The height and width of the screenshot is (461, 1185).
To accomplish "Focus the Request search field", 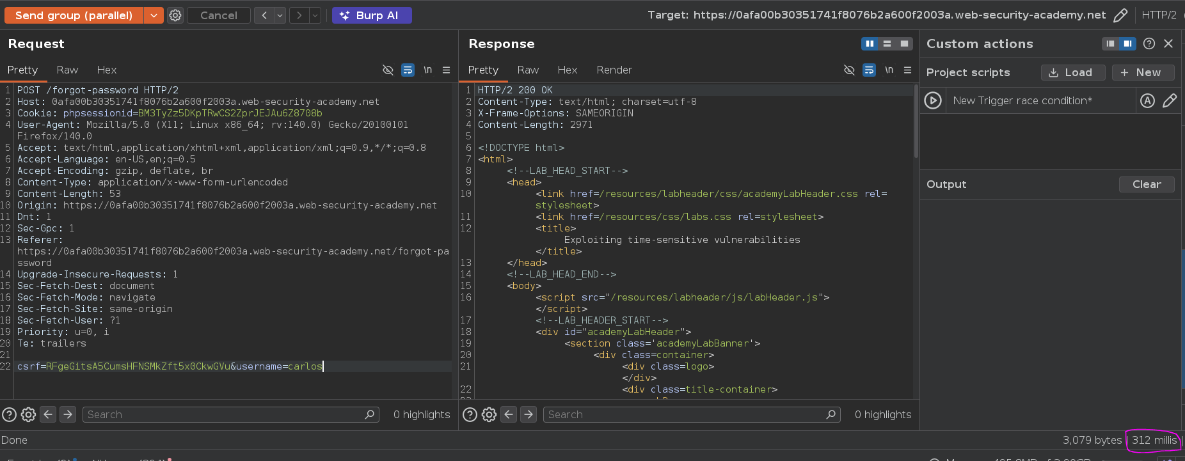I will point(231,414).
